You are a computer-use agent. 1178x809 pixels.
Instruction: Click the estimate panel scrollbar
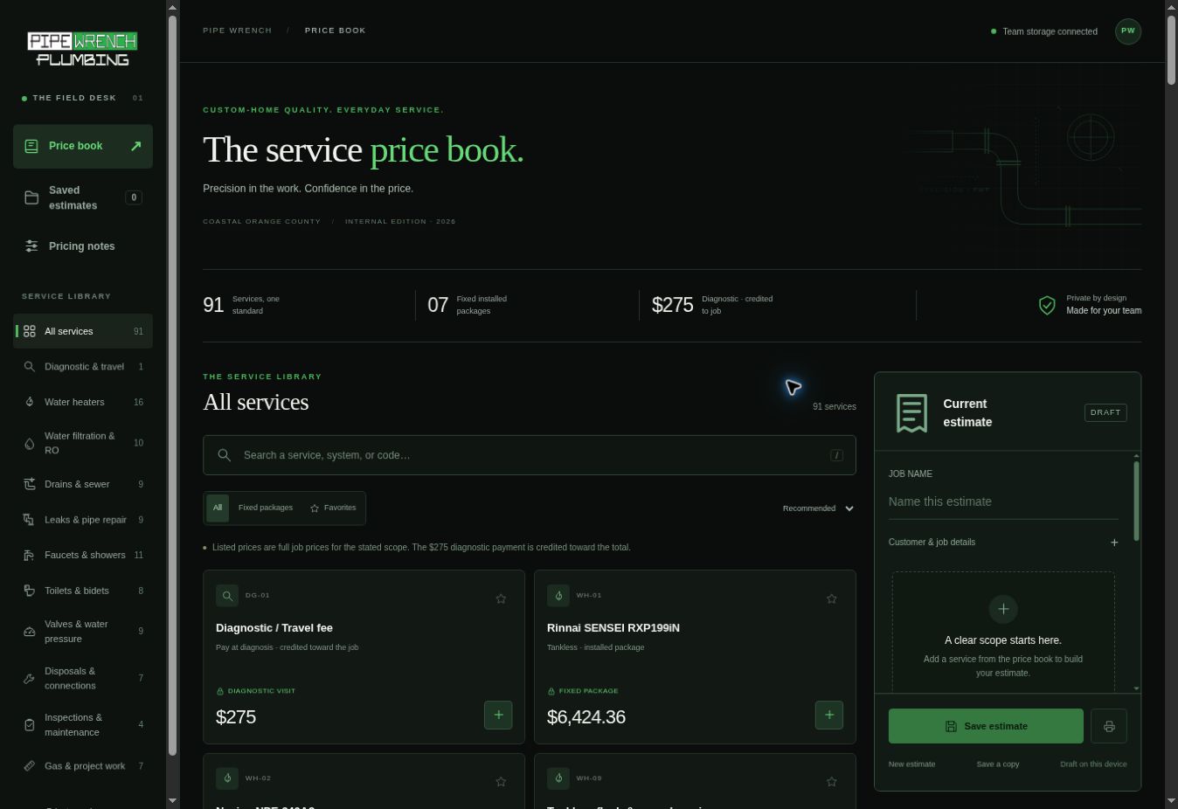(x=1137, y=501)
